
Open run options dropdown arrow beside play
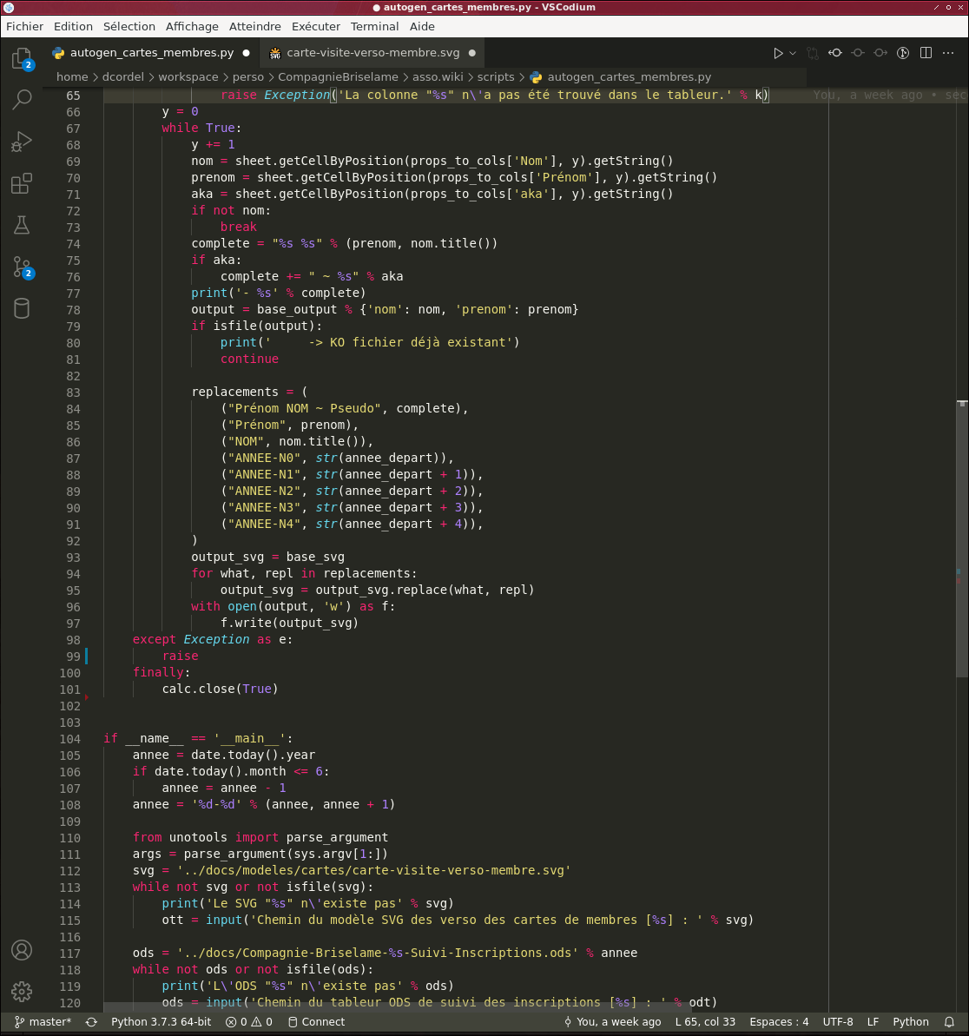click(793, 53)
